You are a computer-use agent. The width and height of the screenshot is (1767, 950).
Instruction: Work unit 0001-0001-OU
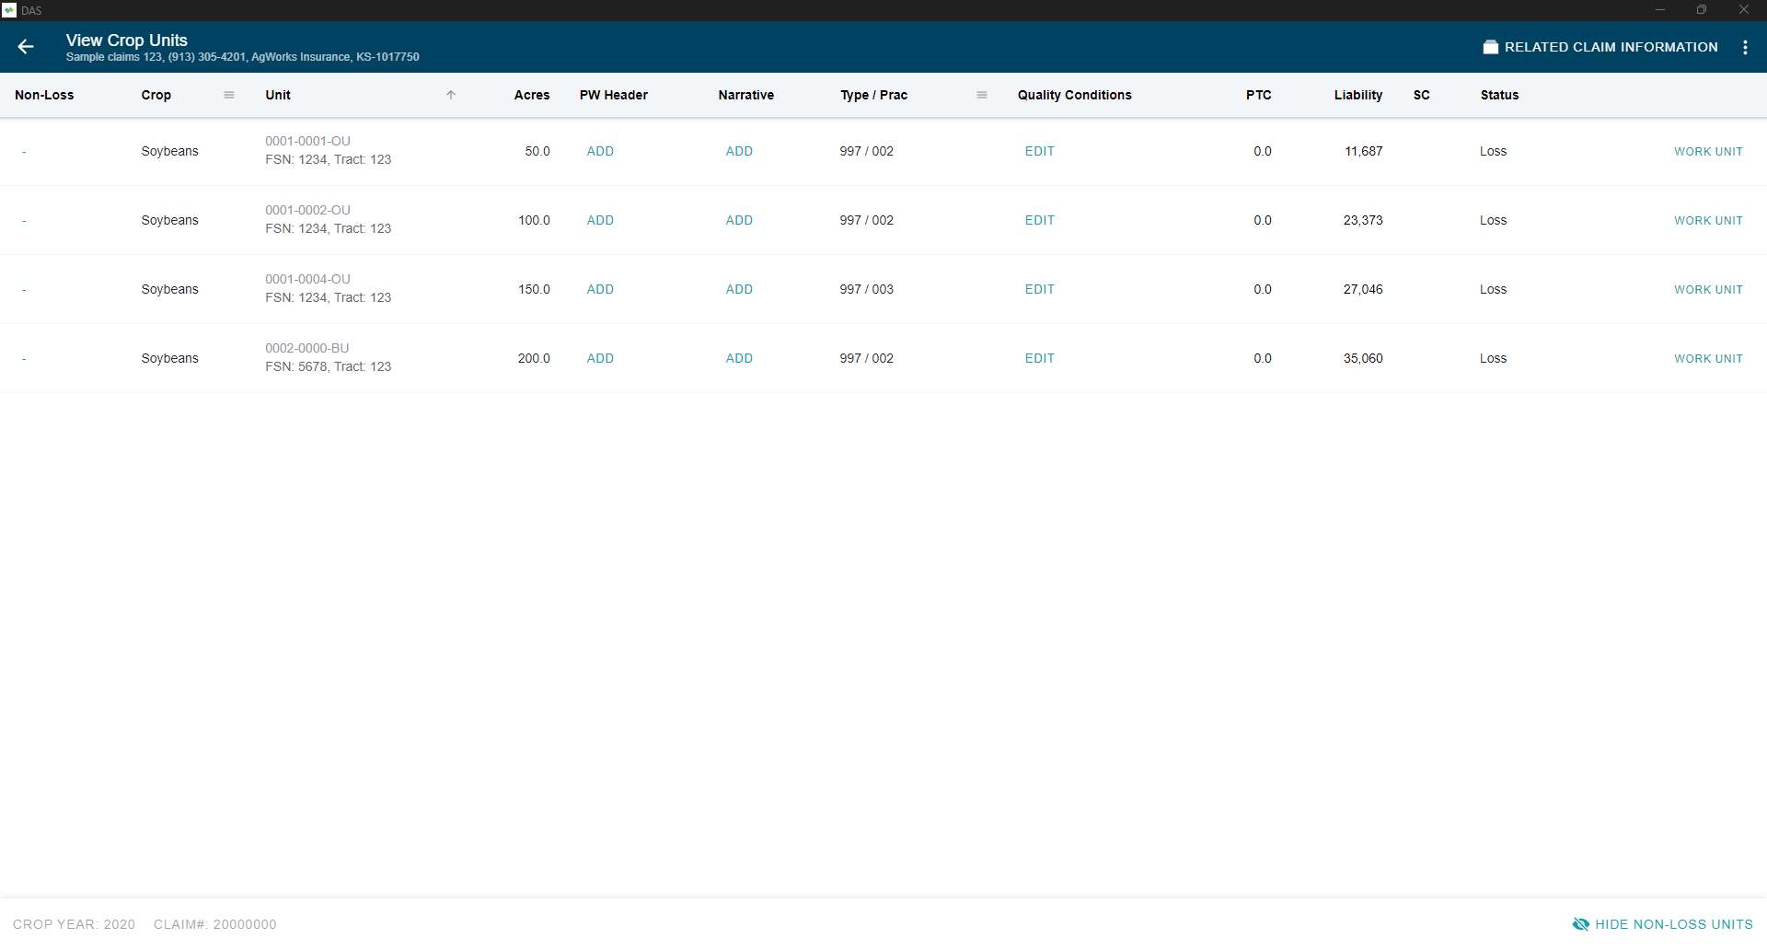click(1708, 151)
